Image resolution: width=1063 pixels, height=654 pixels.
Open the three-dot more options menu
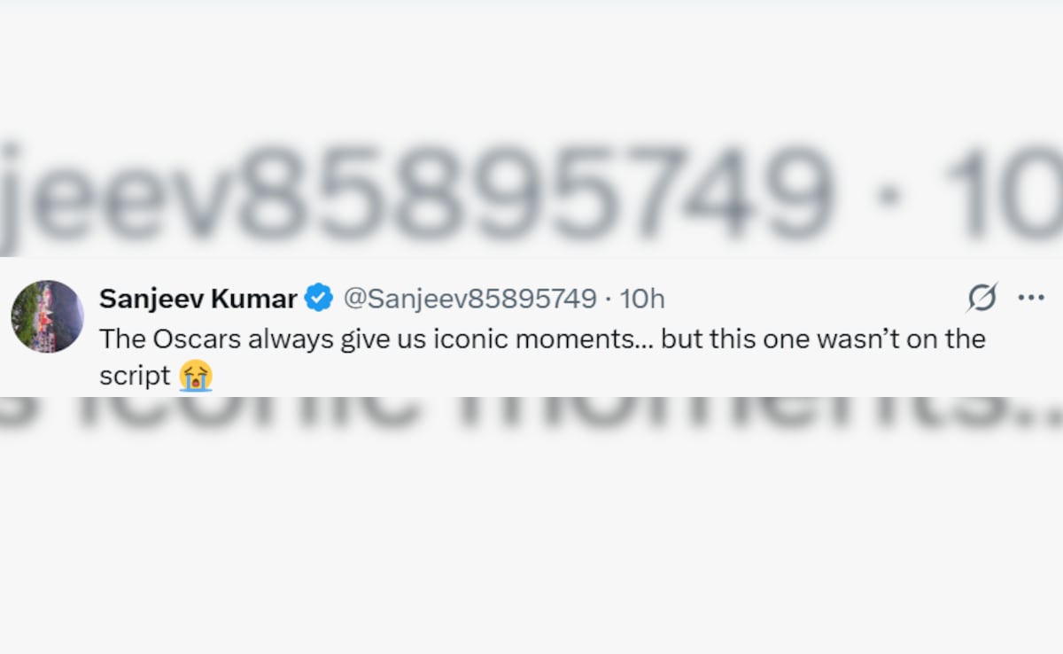(x=1031, y=299)
